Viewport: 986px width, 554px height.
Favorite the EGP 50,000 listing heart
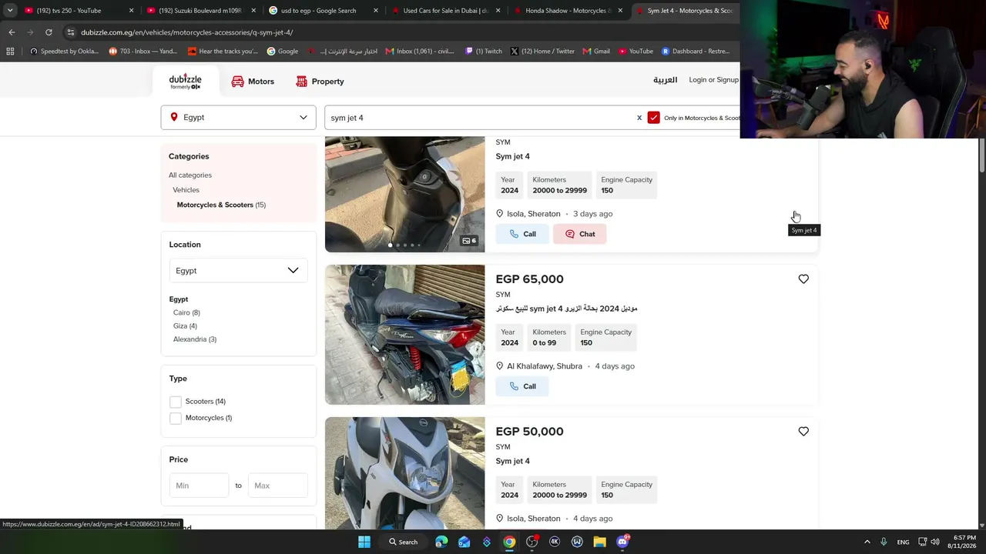click(803, 432)
